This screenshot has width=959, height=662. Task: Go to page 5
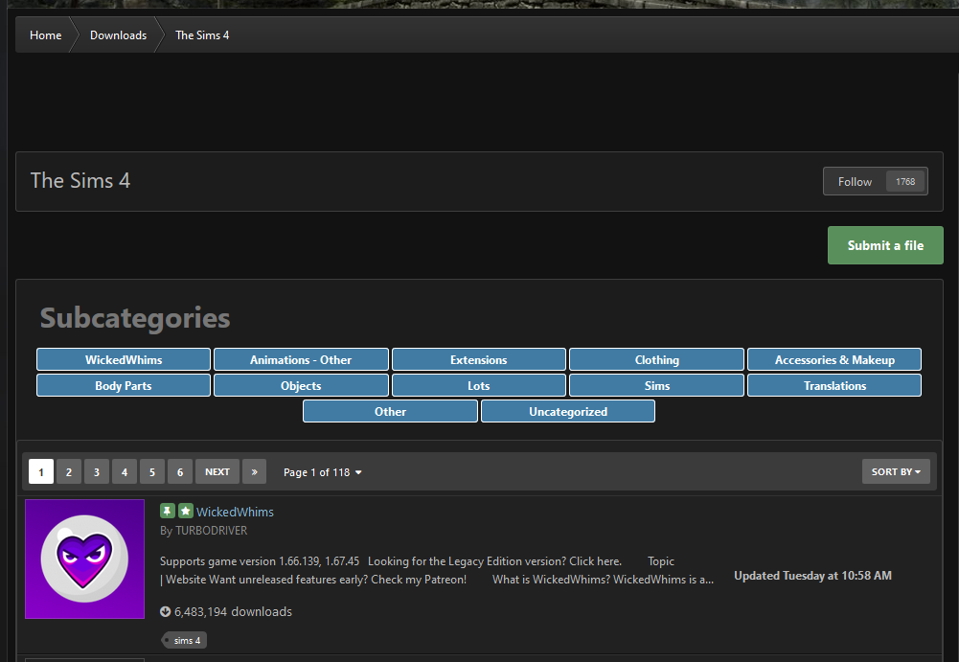pos(152,471)
